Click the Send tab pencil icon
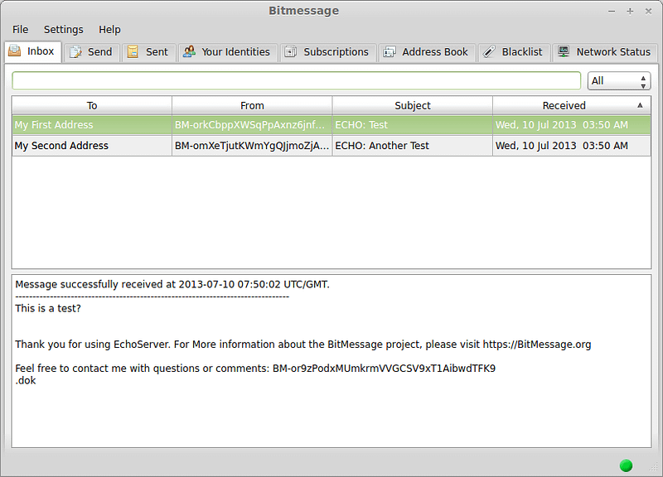 click(x=75, y=52)
